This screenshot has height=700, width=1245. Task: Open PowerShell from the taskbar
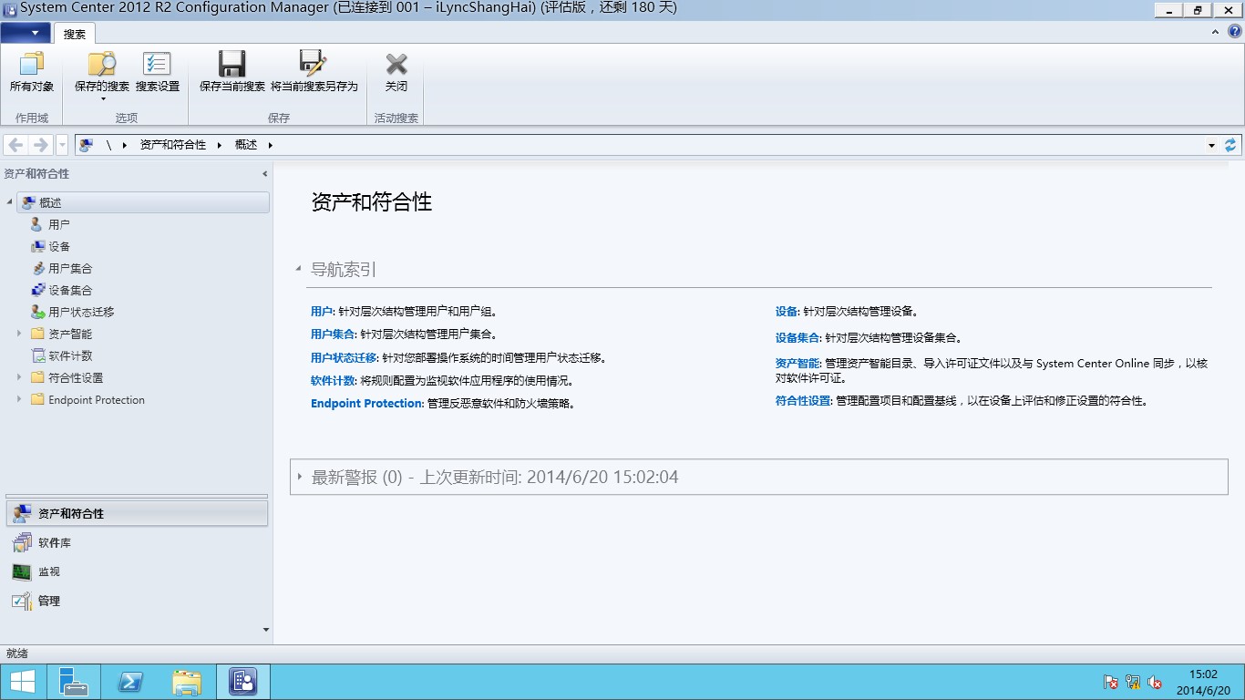pos(129,682)
